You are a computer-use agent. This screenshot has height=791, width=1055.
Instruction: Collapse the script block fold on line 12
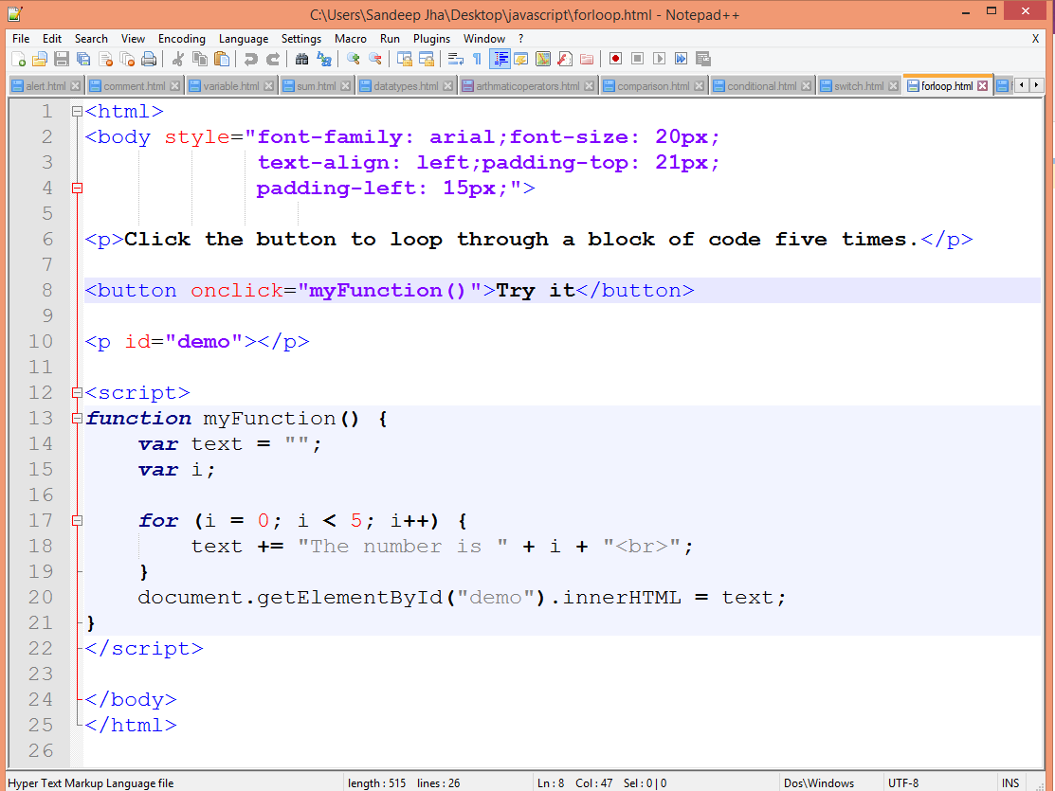(x=77, y=393)
